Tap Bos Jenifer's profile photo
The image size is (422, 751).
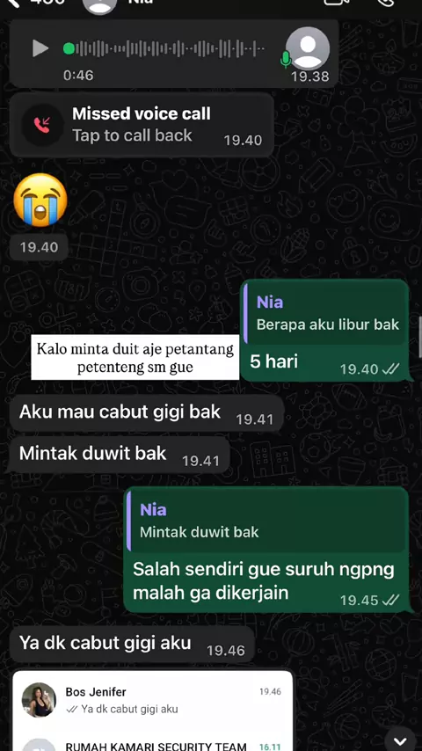point(39,700)
